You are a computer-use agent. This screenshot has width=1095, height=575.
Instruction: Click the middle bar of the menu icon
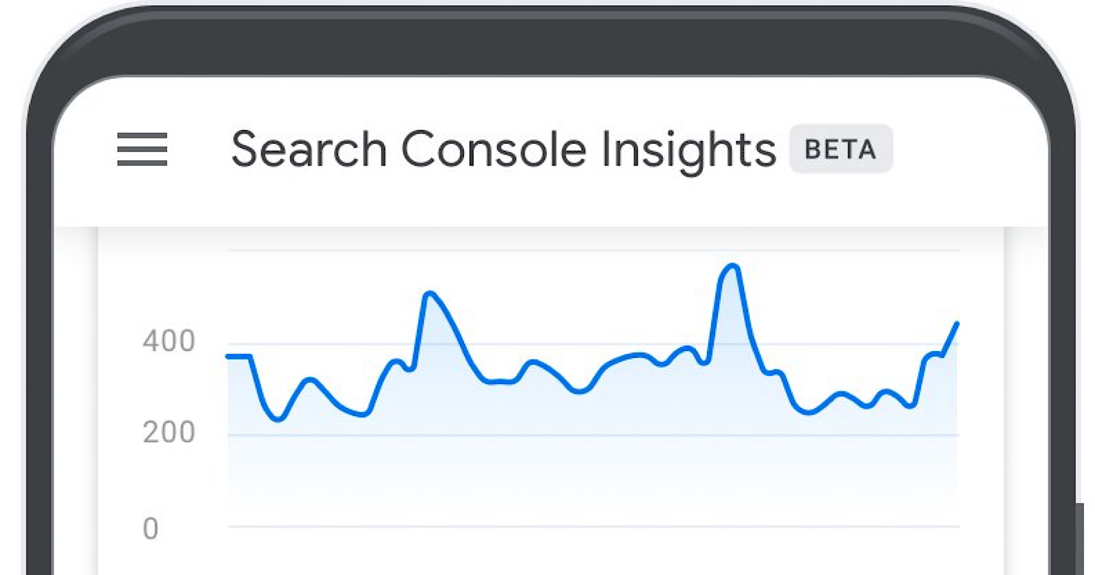pos(142,149)
